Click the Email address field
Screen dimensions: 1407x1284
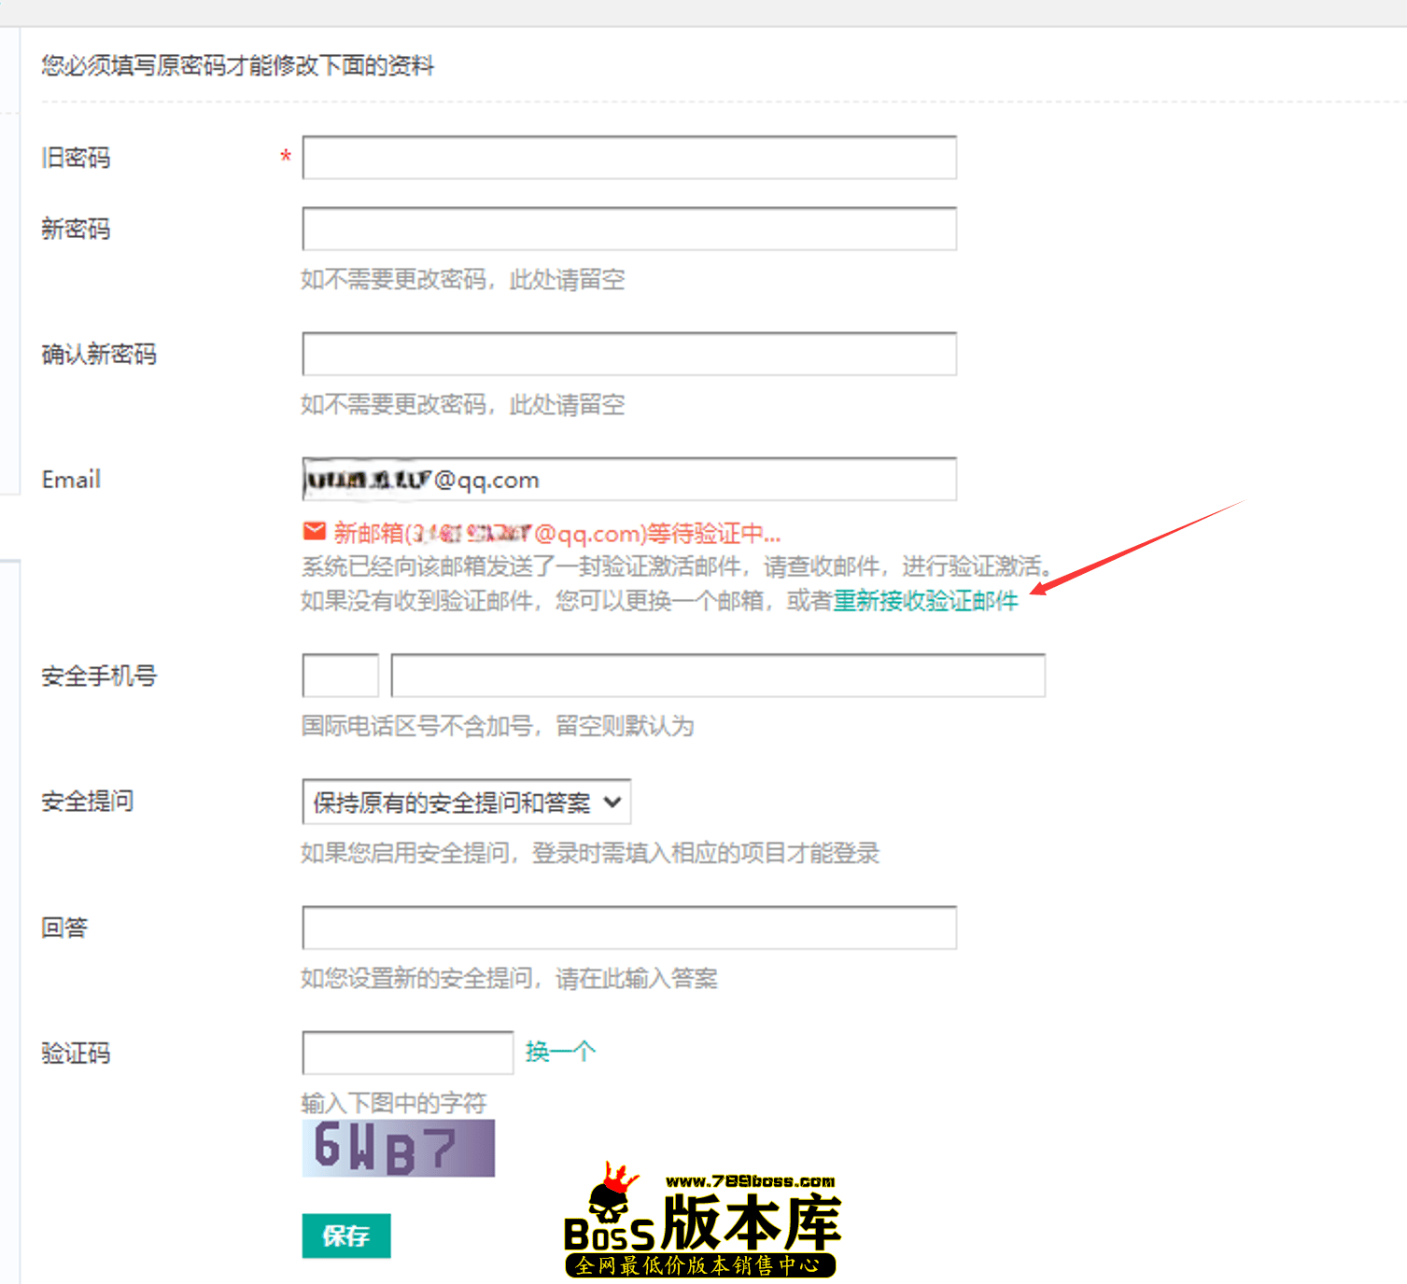[x=628, y=480]
